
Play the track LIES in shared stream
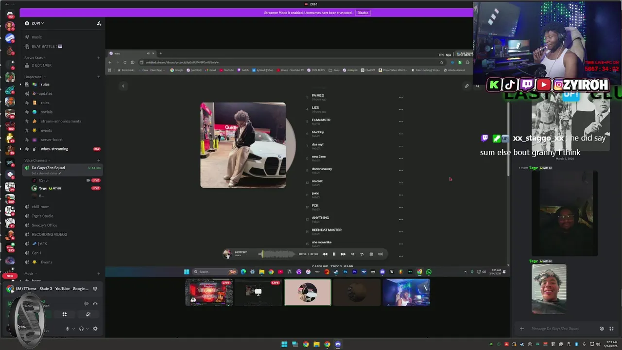click(315, 107)
